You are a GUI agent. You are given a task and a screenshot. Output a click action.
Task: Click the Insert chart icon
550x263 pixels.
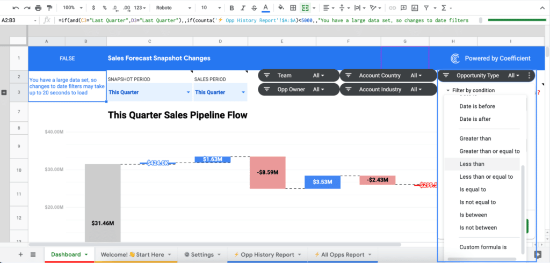click(415, 8)
